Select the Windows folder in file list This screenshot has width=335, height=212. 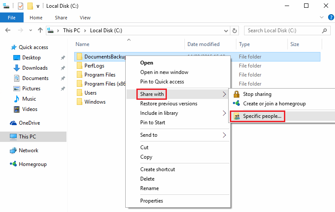click(x=95, y=102)
